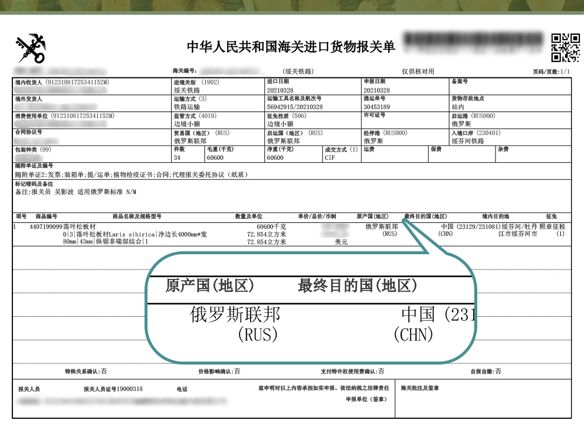Click the 美元 currency value

coord(341,242)
